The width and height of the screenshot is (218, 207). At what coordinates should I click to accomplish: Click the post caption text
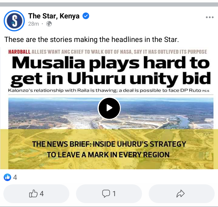(x=91, y=40)
